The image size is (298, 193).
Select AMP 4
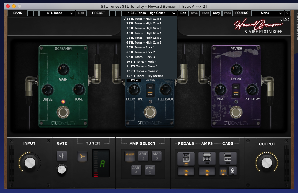click(x=136, y=170)
